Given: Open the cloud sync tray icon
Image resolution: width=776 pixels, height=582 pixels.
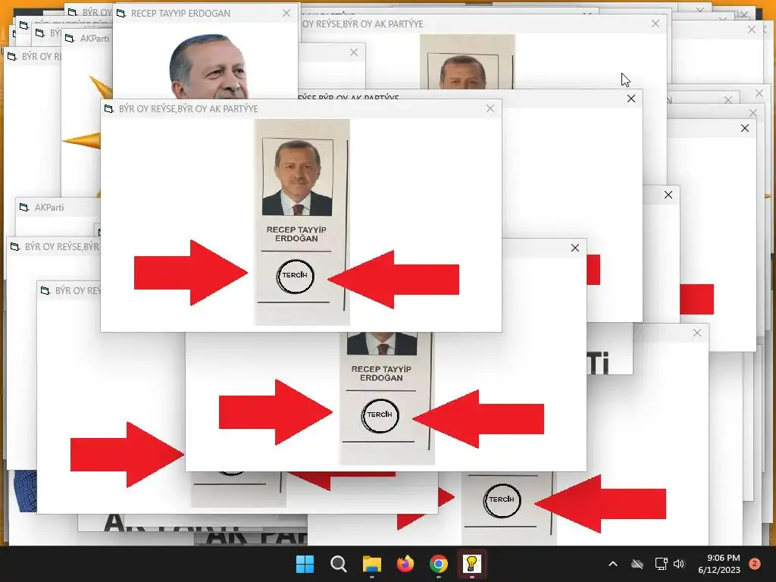Looking at the screenshot, I should click(637, 564).
